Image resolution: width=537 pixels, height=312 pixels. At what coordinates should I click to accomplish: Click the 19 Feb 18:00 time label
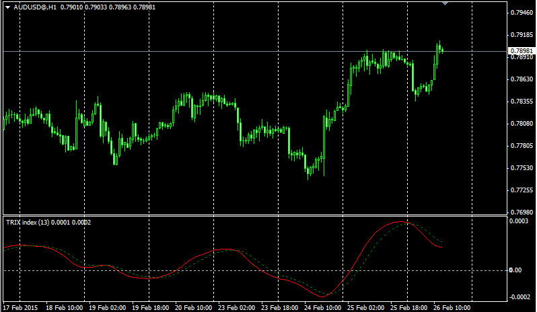[151, 307]
